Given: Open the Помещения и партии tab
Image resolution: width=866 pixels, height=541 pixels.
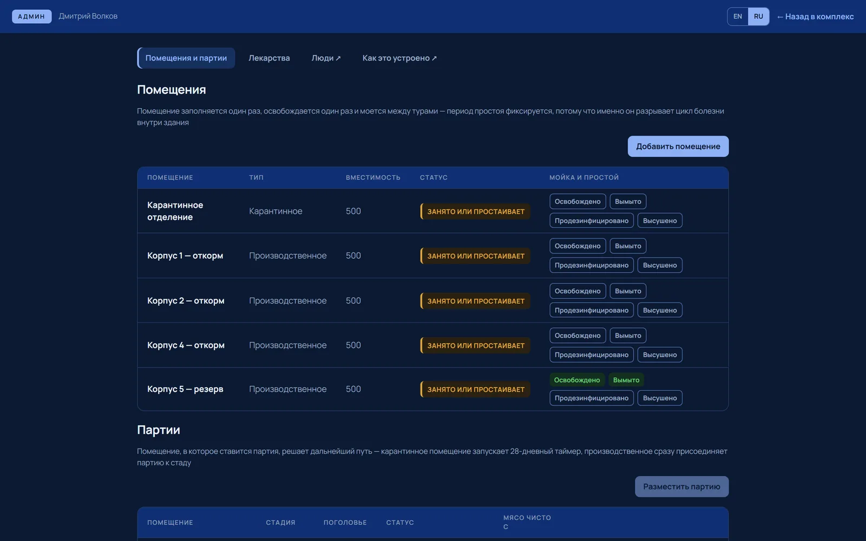Looking at the screenshot, I should 186,58.
